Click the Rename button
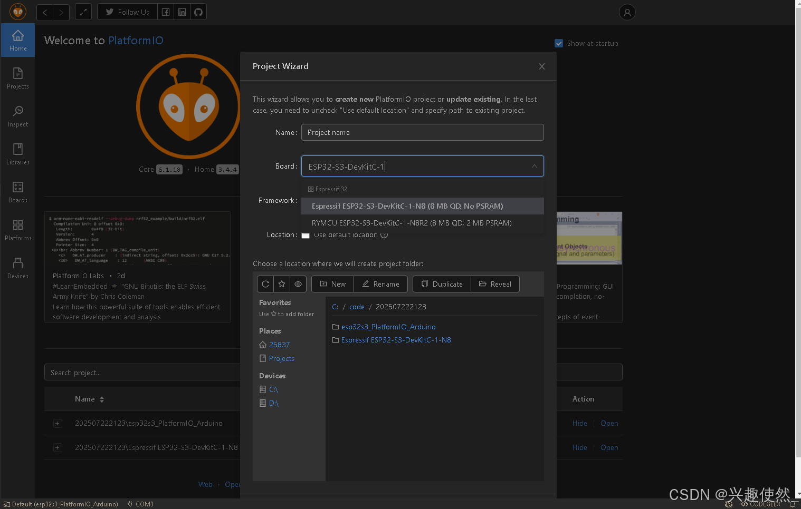This screenshot has width=801, height=509. coord(380,284)
